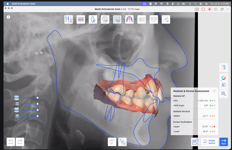Toggle visibility of first full-arch model icon
Viewport: 232px width, 150px height.
17,98
